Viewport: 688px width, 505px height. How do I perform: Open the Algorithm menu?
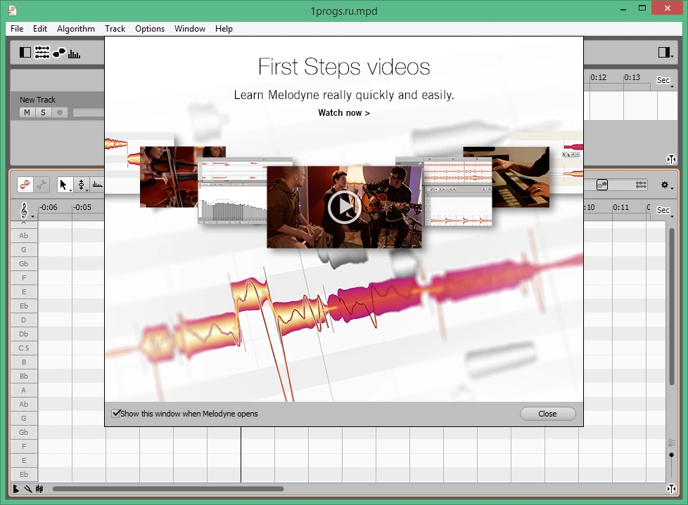[x=76, y=29]
